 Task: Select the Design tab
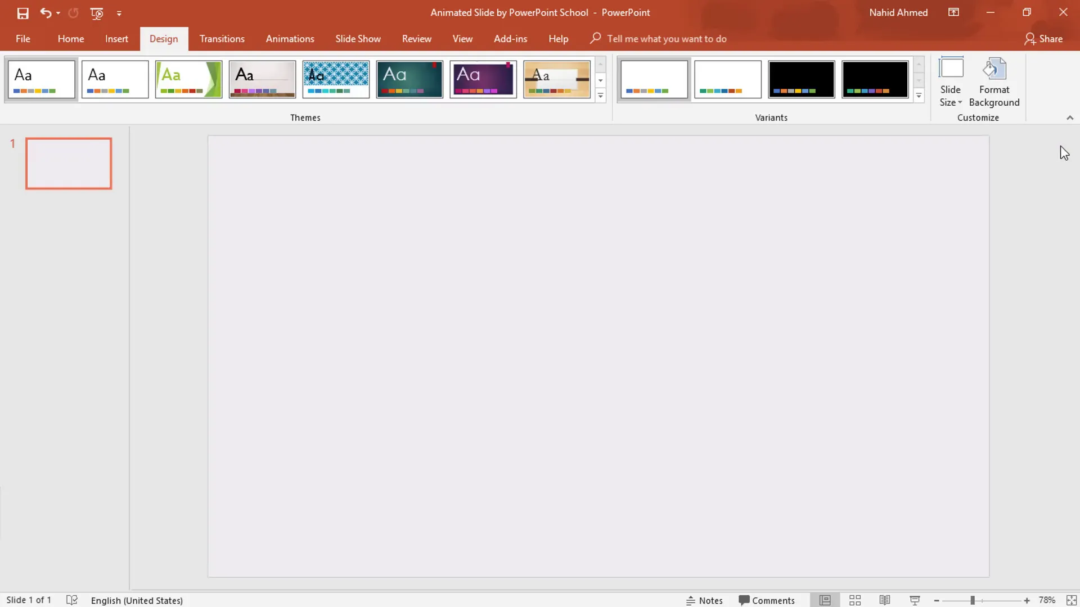point(164,39)
